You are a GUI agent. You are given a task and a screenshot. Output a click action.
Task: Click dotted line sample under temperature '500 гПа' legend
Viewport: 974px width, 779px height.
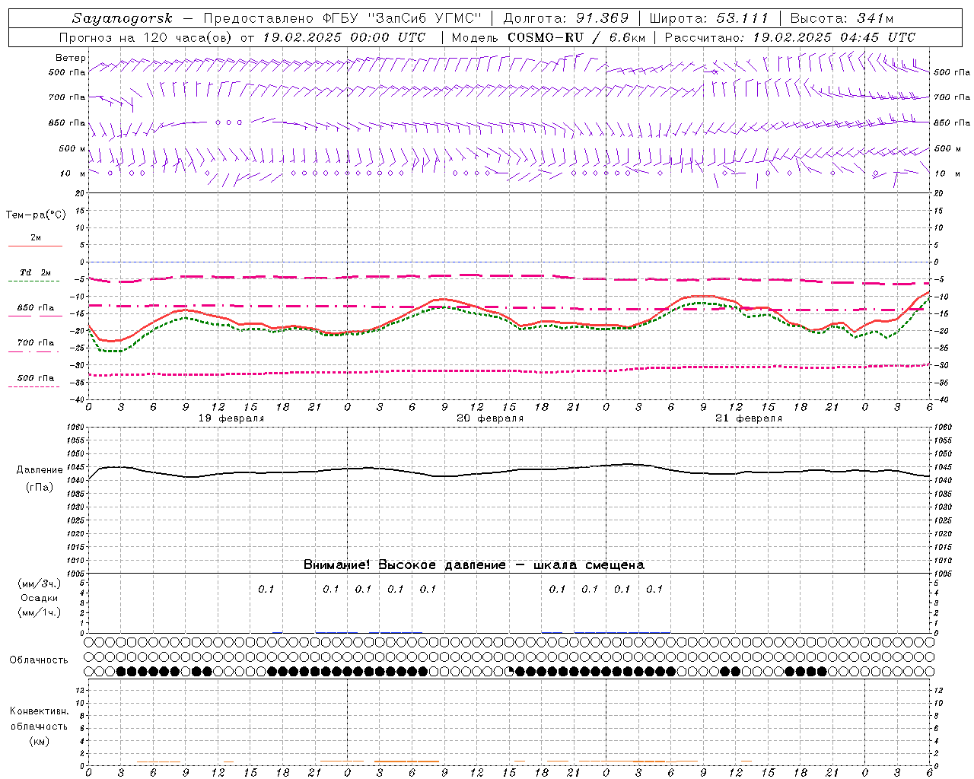pyautogui.click(x=33, y=386)
